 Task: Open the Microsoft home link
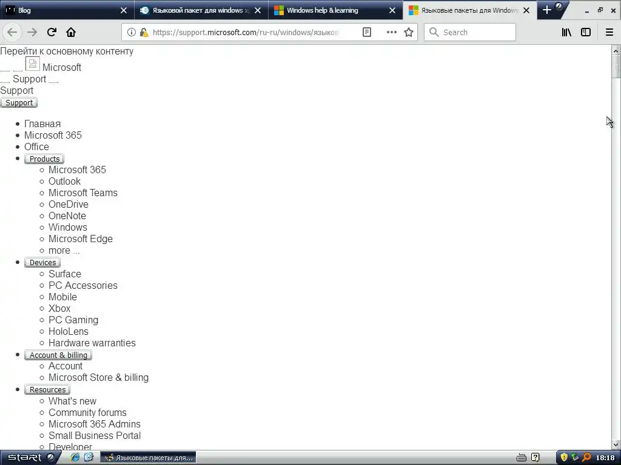(x=62, y=68)
